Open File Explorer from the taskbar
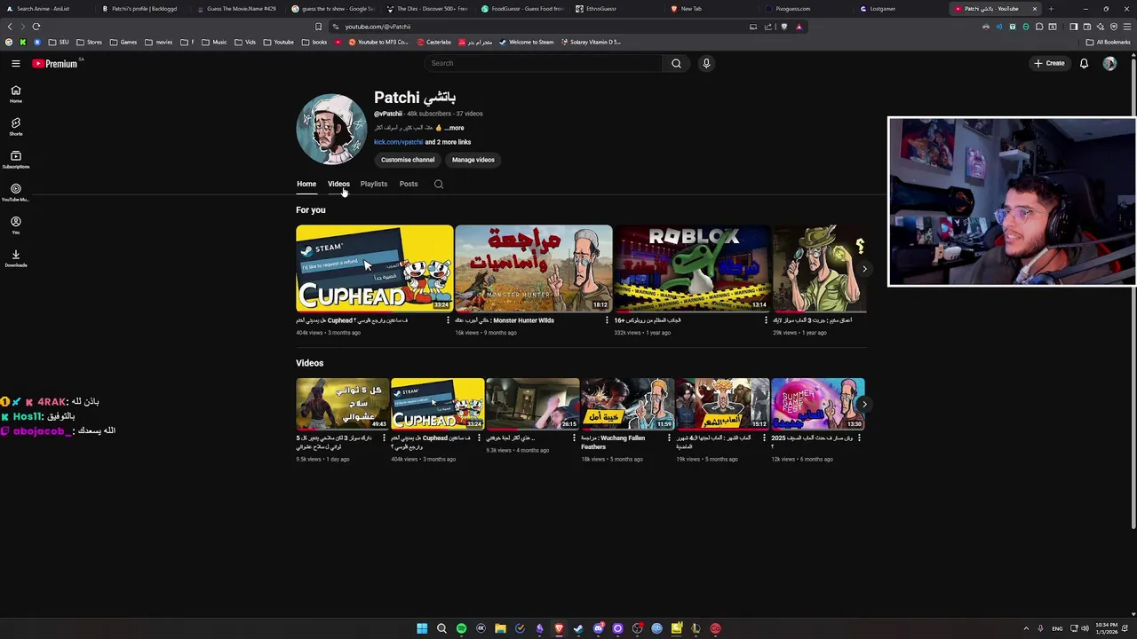Screen dimensions: 1137x639 click(500, 628)
